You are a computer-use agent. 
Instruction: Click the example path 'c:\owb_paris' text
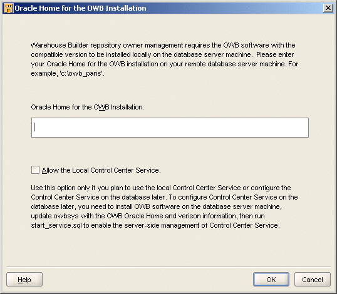point(82,73)
